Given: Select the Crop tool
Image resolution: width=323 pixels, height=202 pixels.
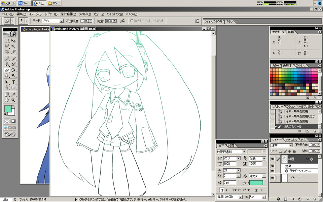Looking at the screenshot, I should 7,52.
